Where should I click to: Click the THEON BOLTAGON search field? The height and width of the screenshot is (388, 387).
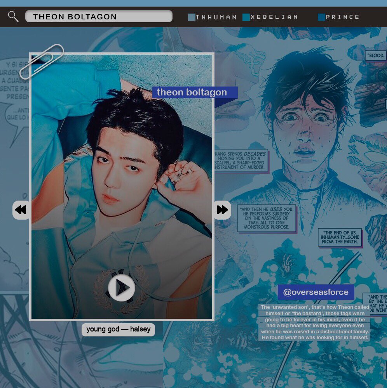point(99,16)
